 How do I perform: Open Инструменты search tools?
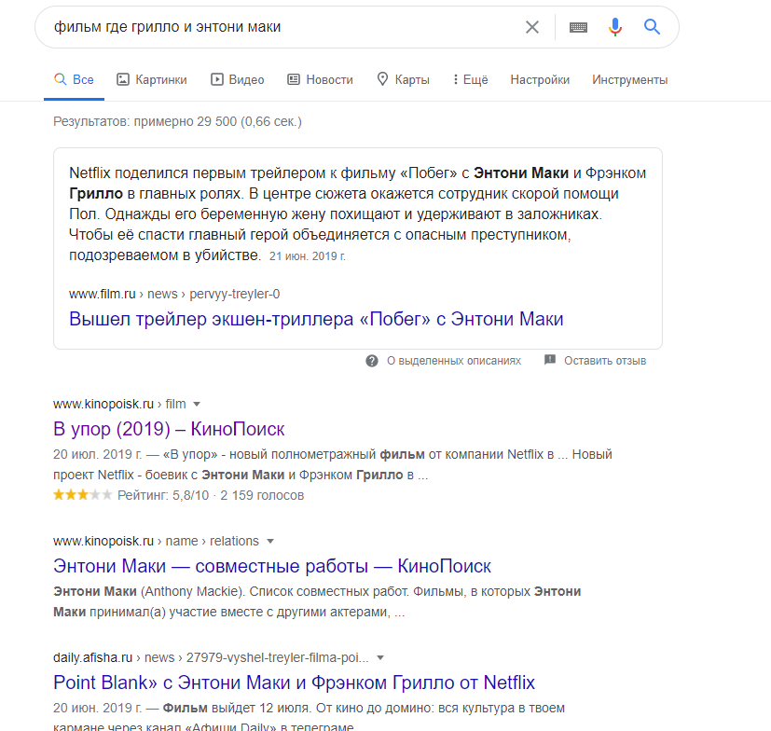click(x=630, y=79)
